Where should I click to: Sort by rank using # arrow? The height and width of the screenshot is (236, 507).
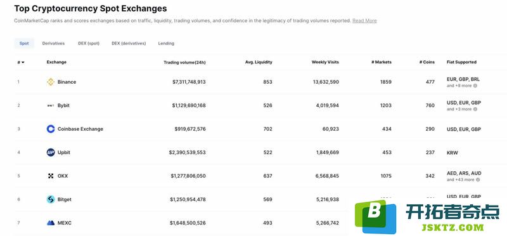click(21, 62)
